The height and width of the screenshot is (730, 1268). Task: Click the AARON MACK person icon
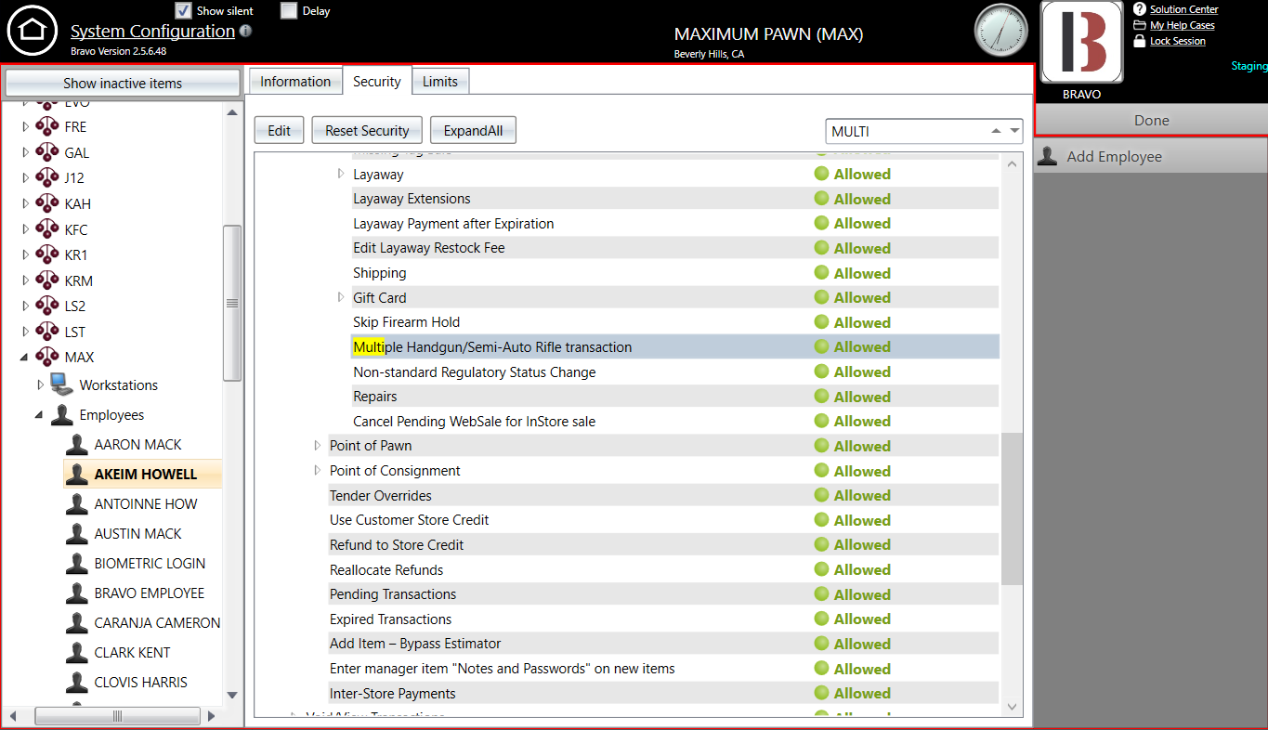(x=77, y=444)
